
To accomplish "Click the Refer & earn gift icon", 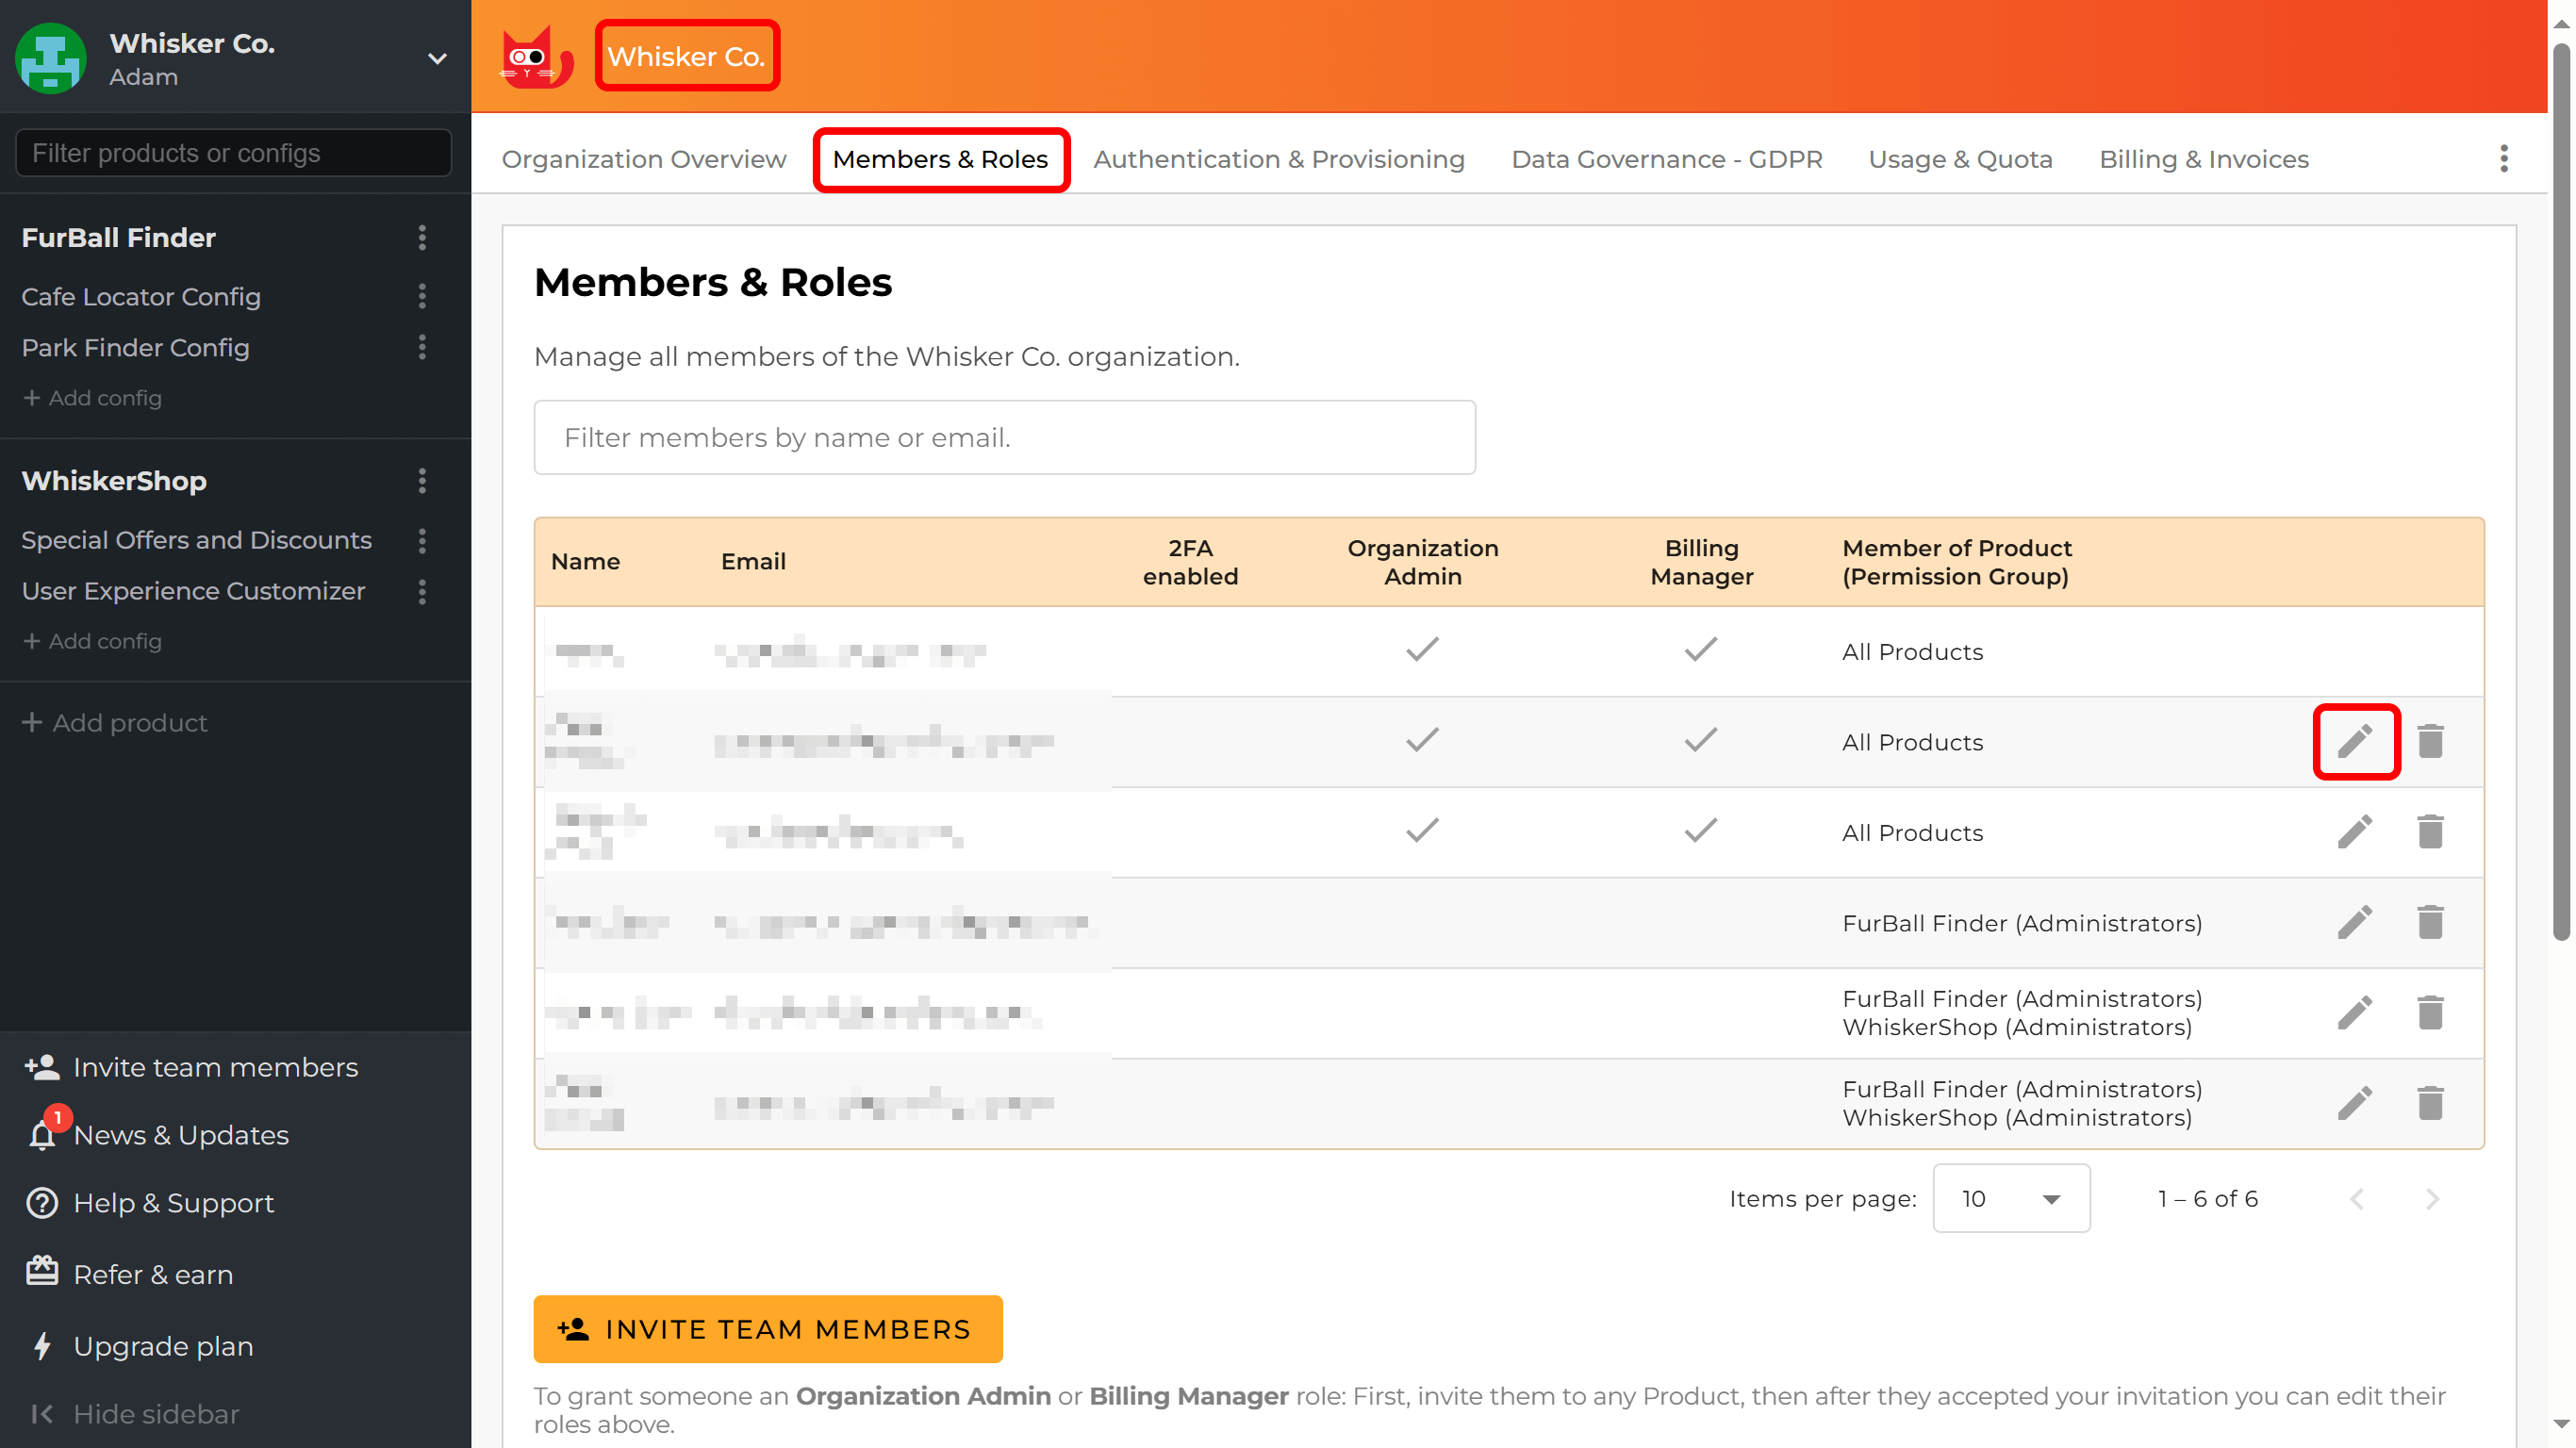I will [x=41, y=1272].
